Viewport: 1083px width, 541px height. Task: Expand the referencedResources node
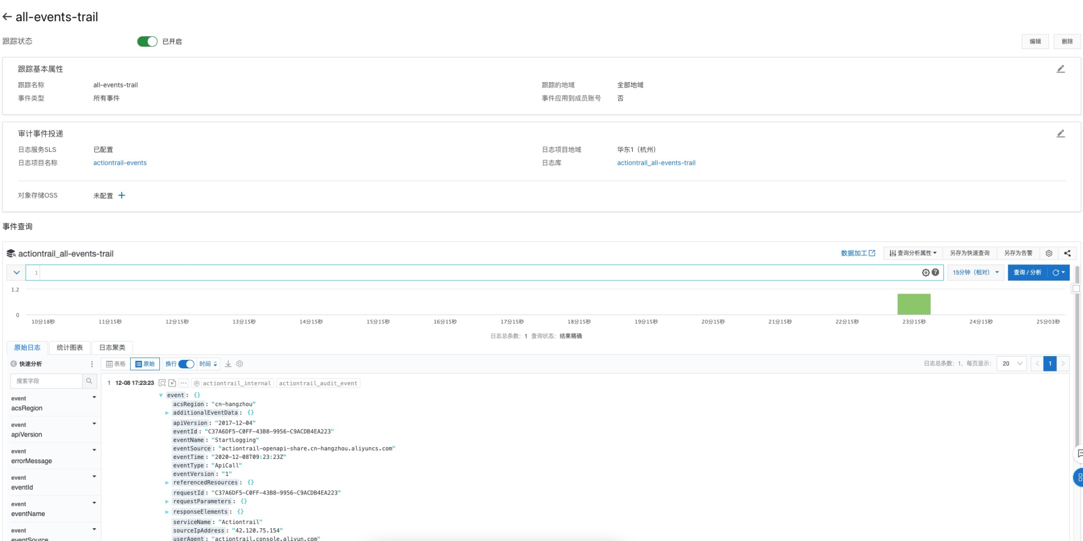click(x=167, y=483)
